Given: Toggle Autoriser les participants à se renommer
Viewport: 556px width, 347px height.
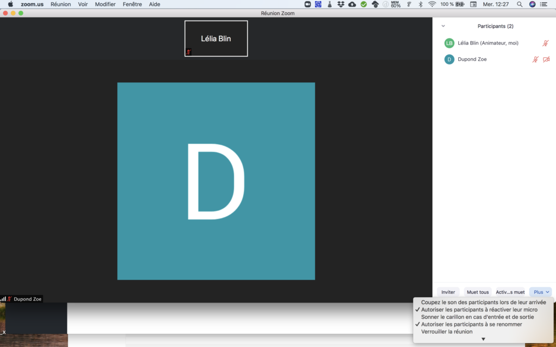Looking at the screenshot, I should click(483, 324).
